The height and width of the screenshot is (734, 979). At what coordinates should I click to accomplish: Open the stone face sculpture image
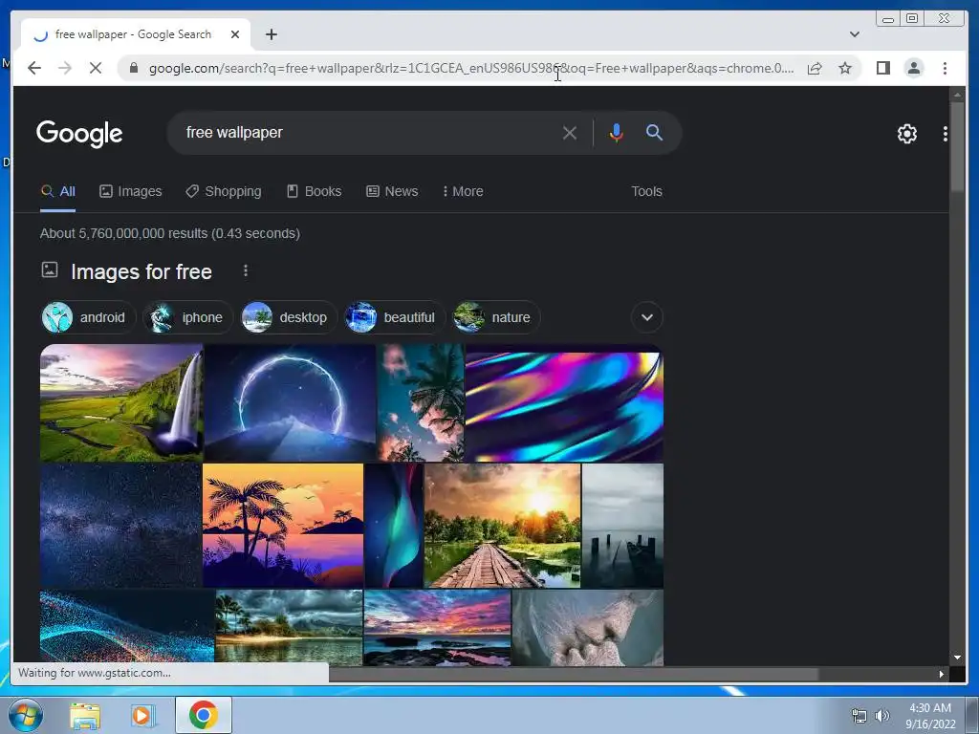[588, 627]
